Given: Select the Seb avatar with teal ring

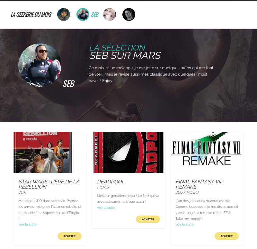Looking at the screenshot, I should (x=83, y=14).
